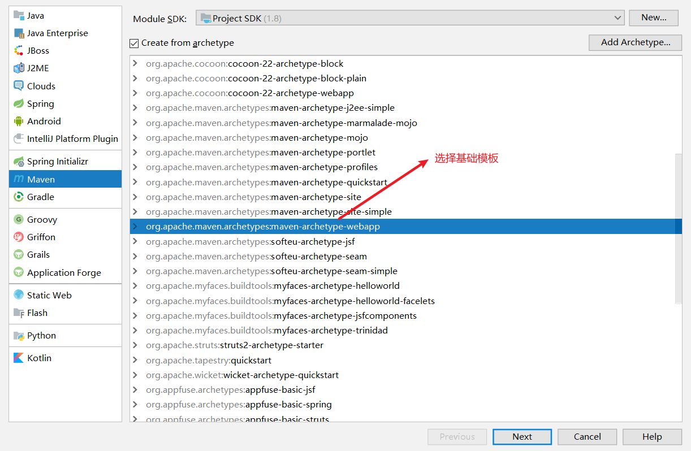Click the Flash folder icon
This screenshot has height=451, width=691.
click(x=19, y=313)
